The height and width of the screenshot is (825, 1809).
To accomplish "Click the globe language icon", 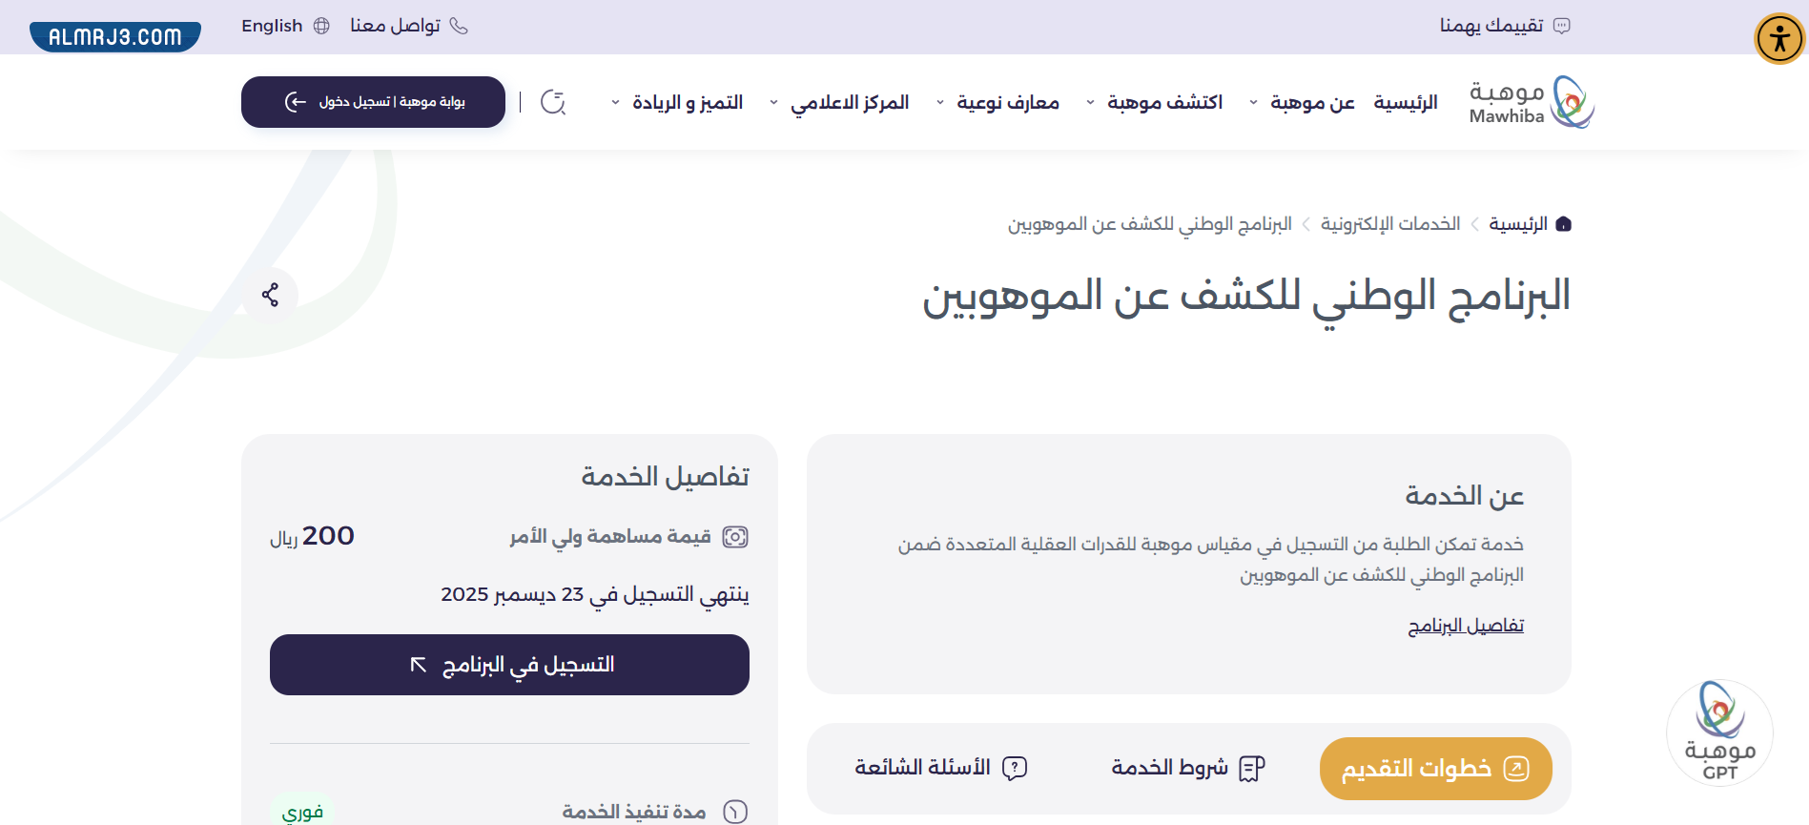I will click(x=321, y=26).
